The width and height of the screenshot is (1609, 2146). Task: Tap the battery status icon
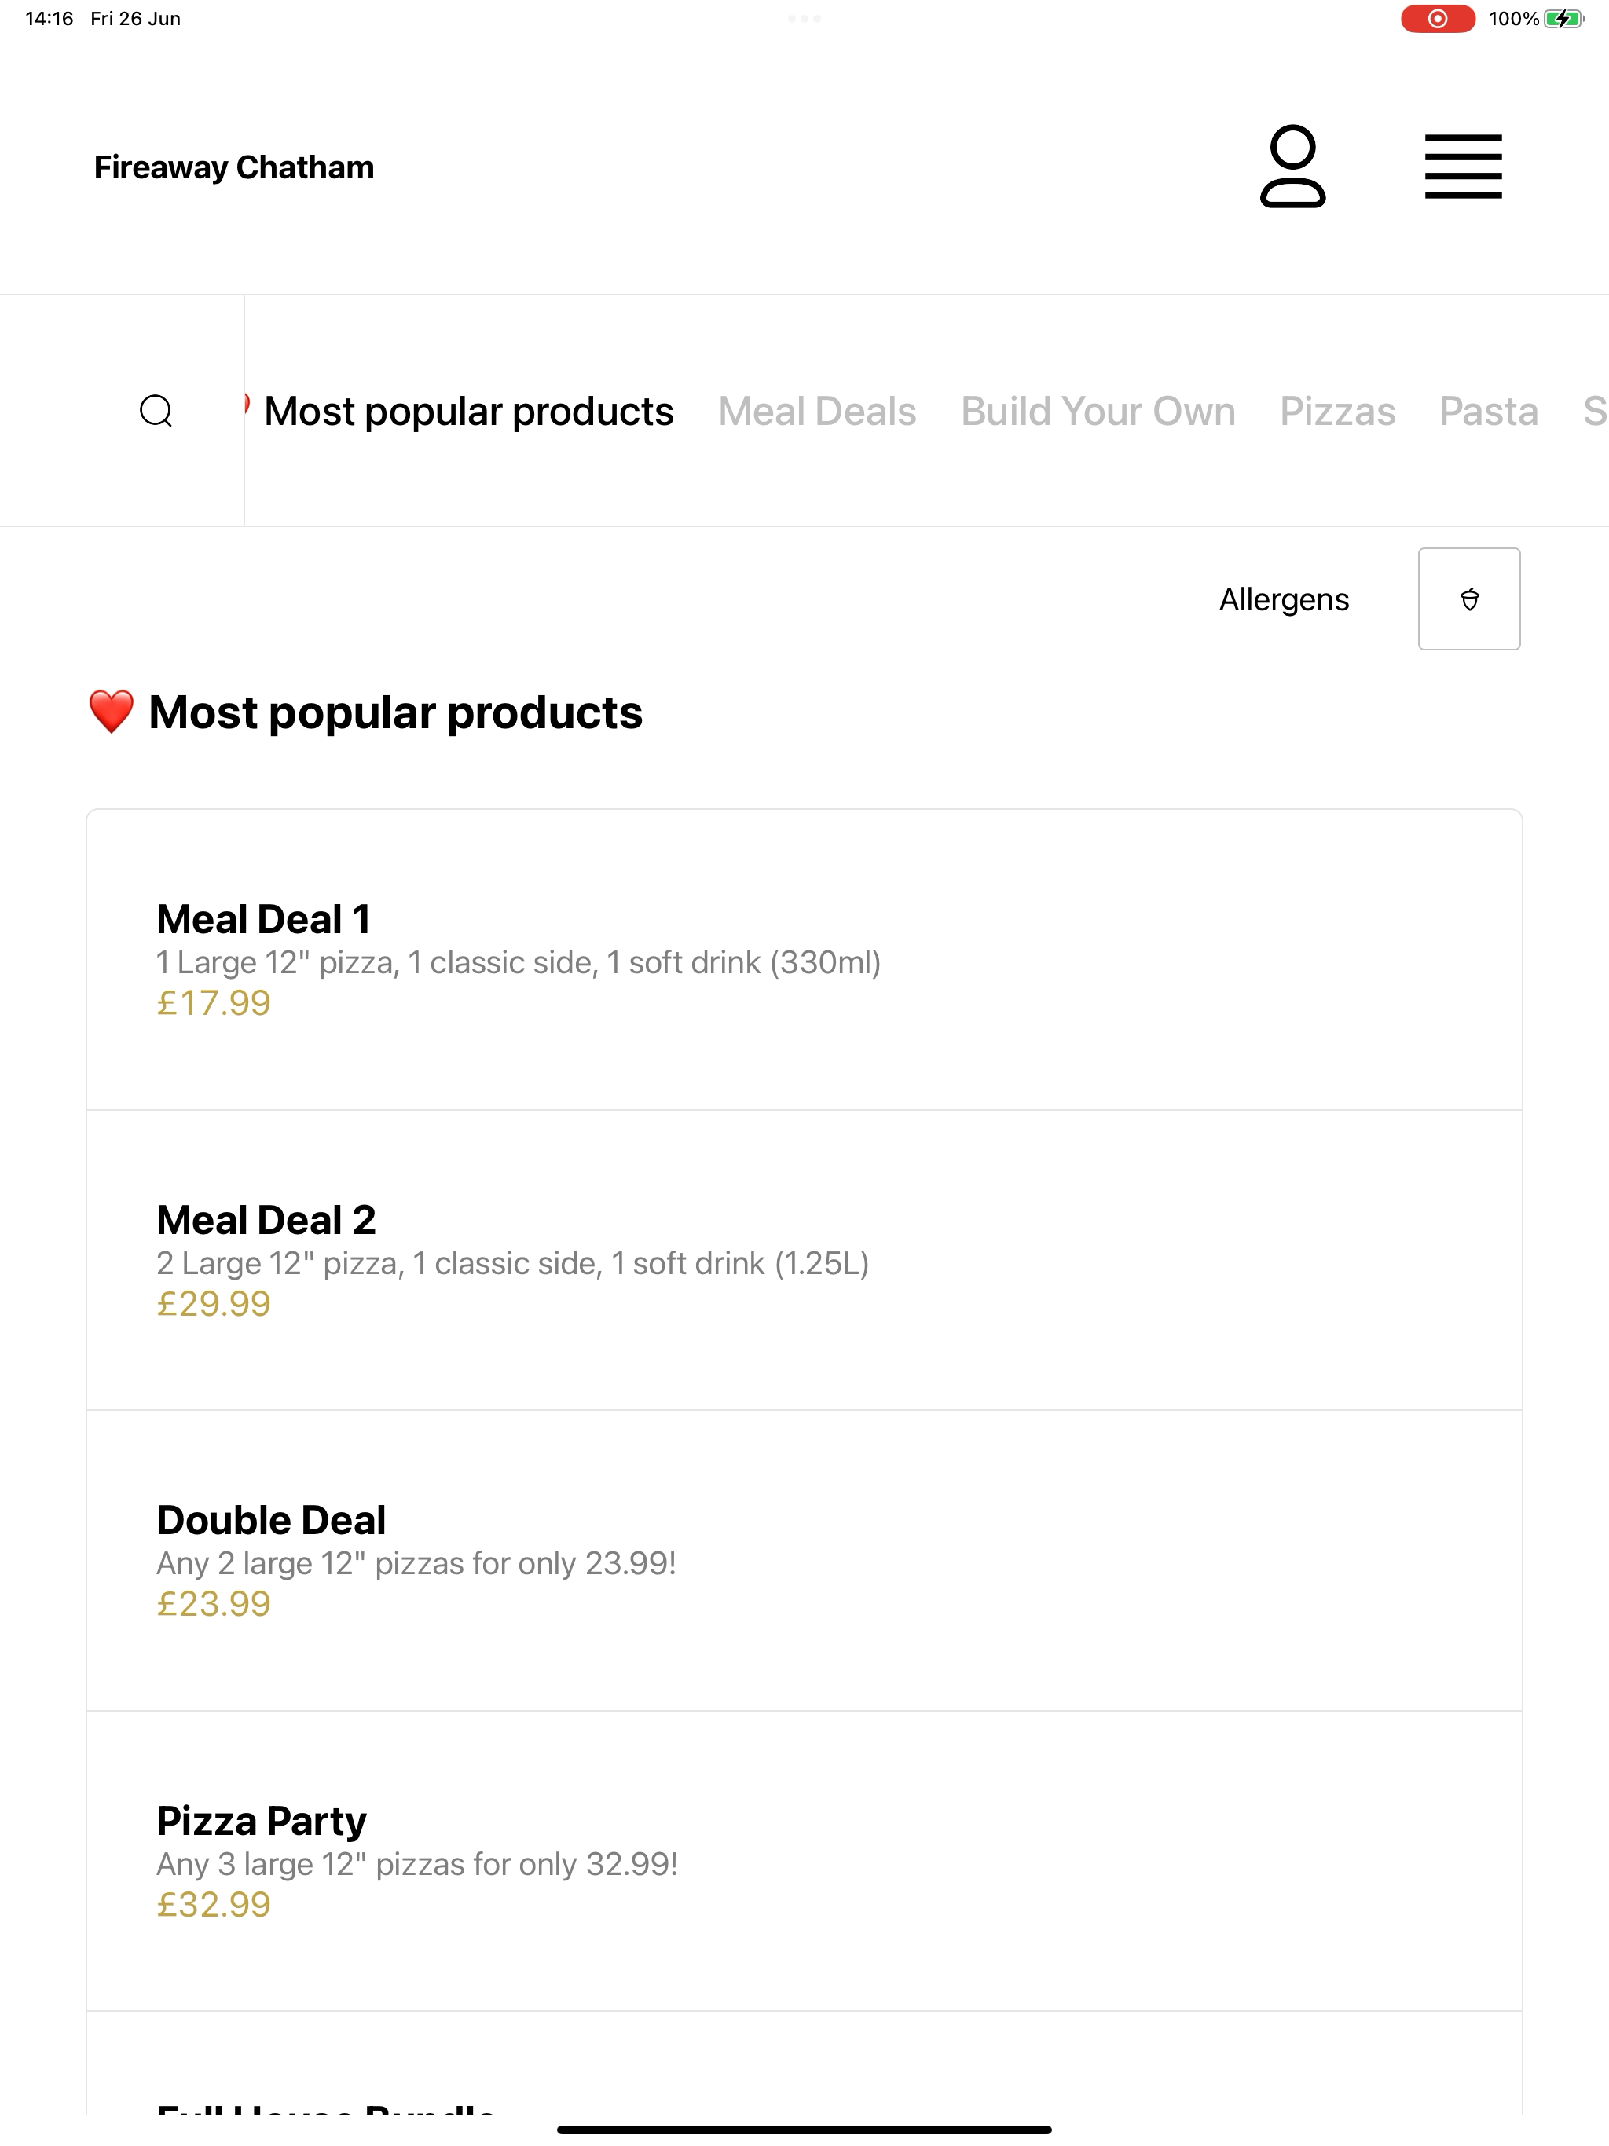click(x=1563, y=18)
